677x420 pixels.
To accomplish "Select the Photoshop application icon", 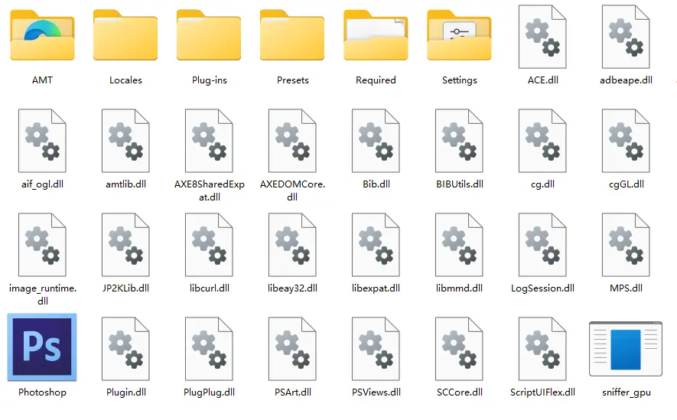I will coord(42,347).
